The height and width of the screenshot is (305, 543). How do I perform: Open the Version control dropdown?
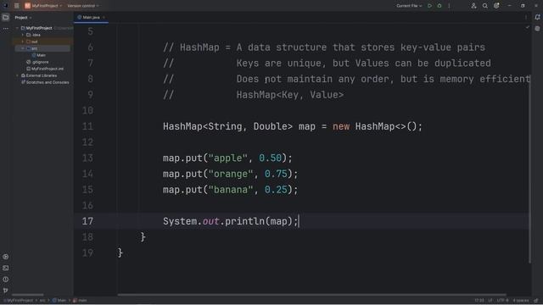coord(83,6)
